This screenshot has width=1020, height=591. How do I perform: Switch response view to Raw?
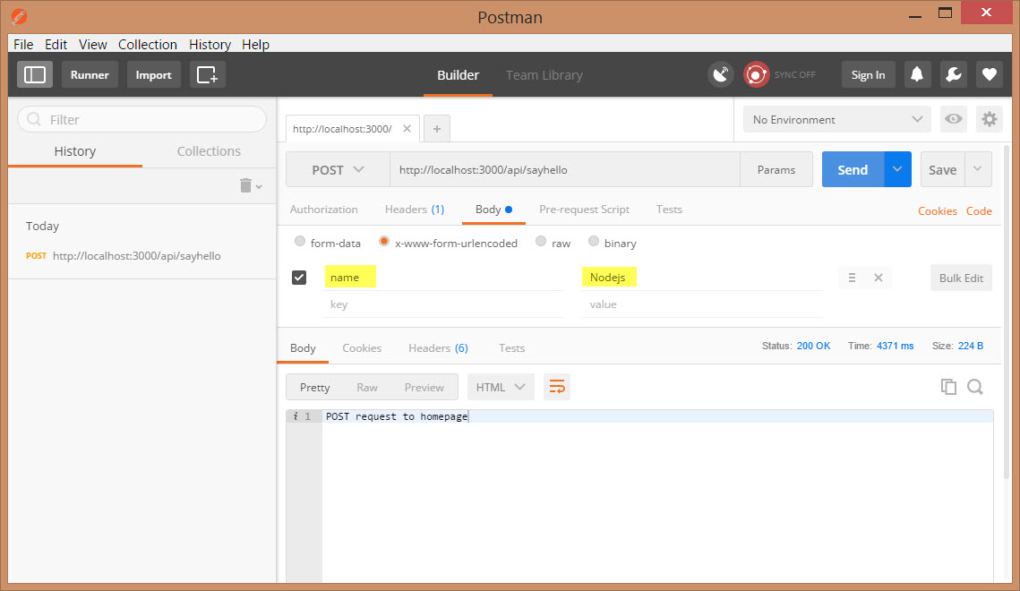[x=367, y=387]
